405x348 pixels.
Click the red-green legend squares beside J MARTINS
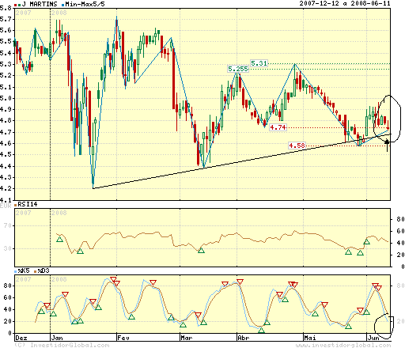click(17, 5)
